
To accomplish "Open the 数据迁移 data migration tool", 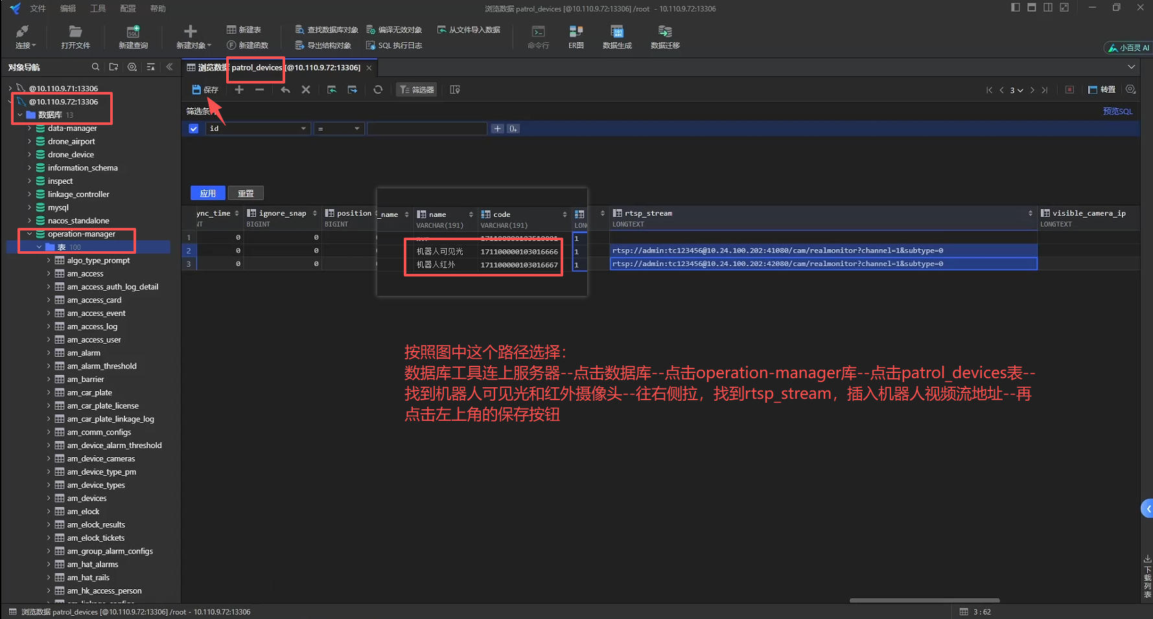I will (664, 32).
